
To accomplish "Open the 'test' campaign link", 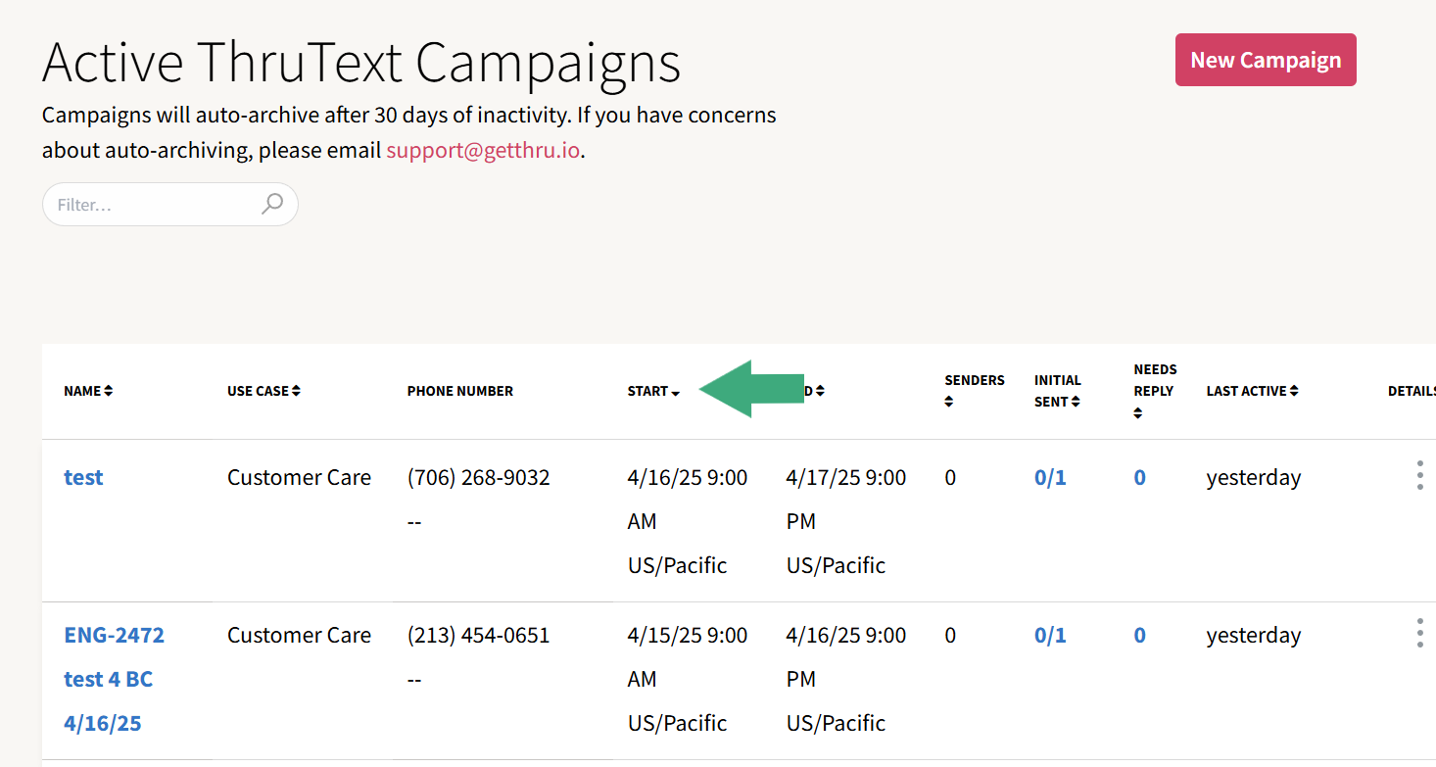I will pyautogui.click(x=83, y=477).
